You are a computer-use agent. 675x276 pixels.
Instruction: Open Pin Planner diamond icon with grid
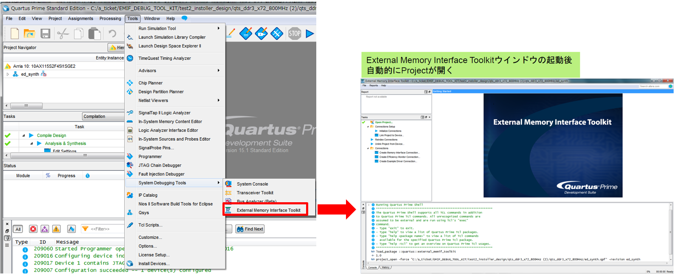[277, 33]
